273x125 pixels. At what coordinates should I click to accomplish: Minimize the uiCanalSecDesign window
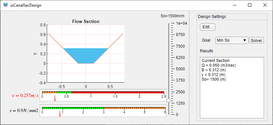tap(234, 5)
